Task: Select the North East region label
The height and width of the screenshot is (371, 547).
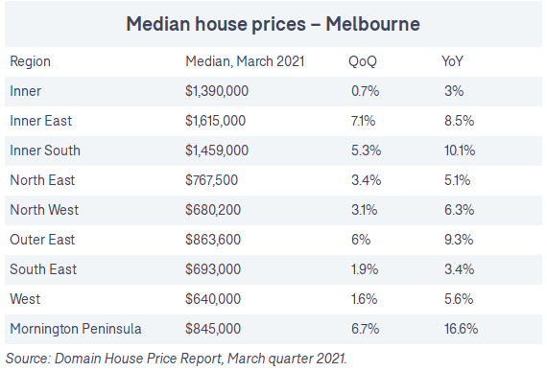Action: [42, 180]
